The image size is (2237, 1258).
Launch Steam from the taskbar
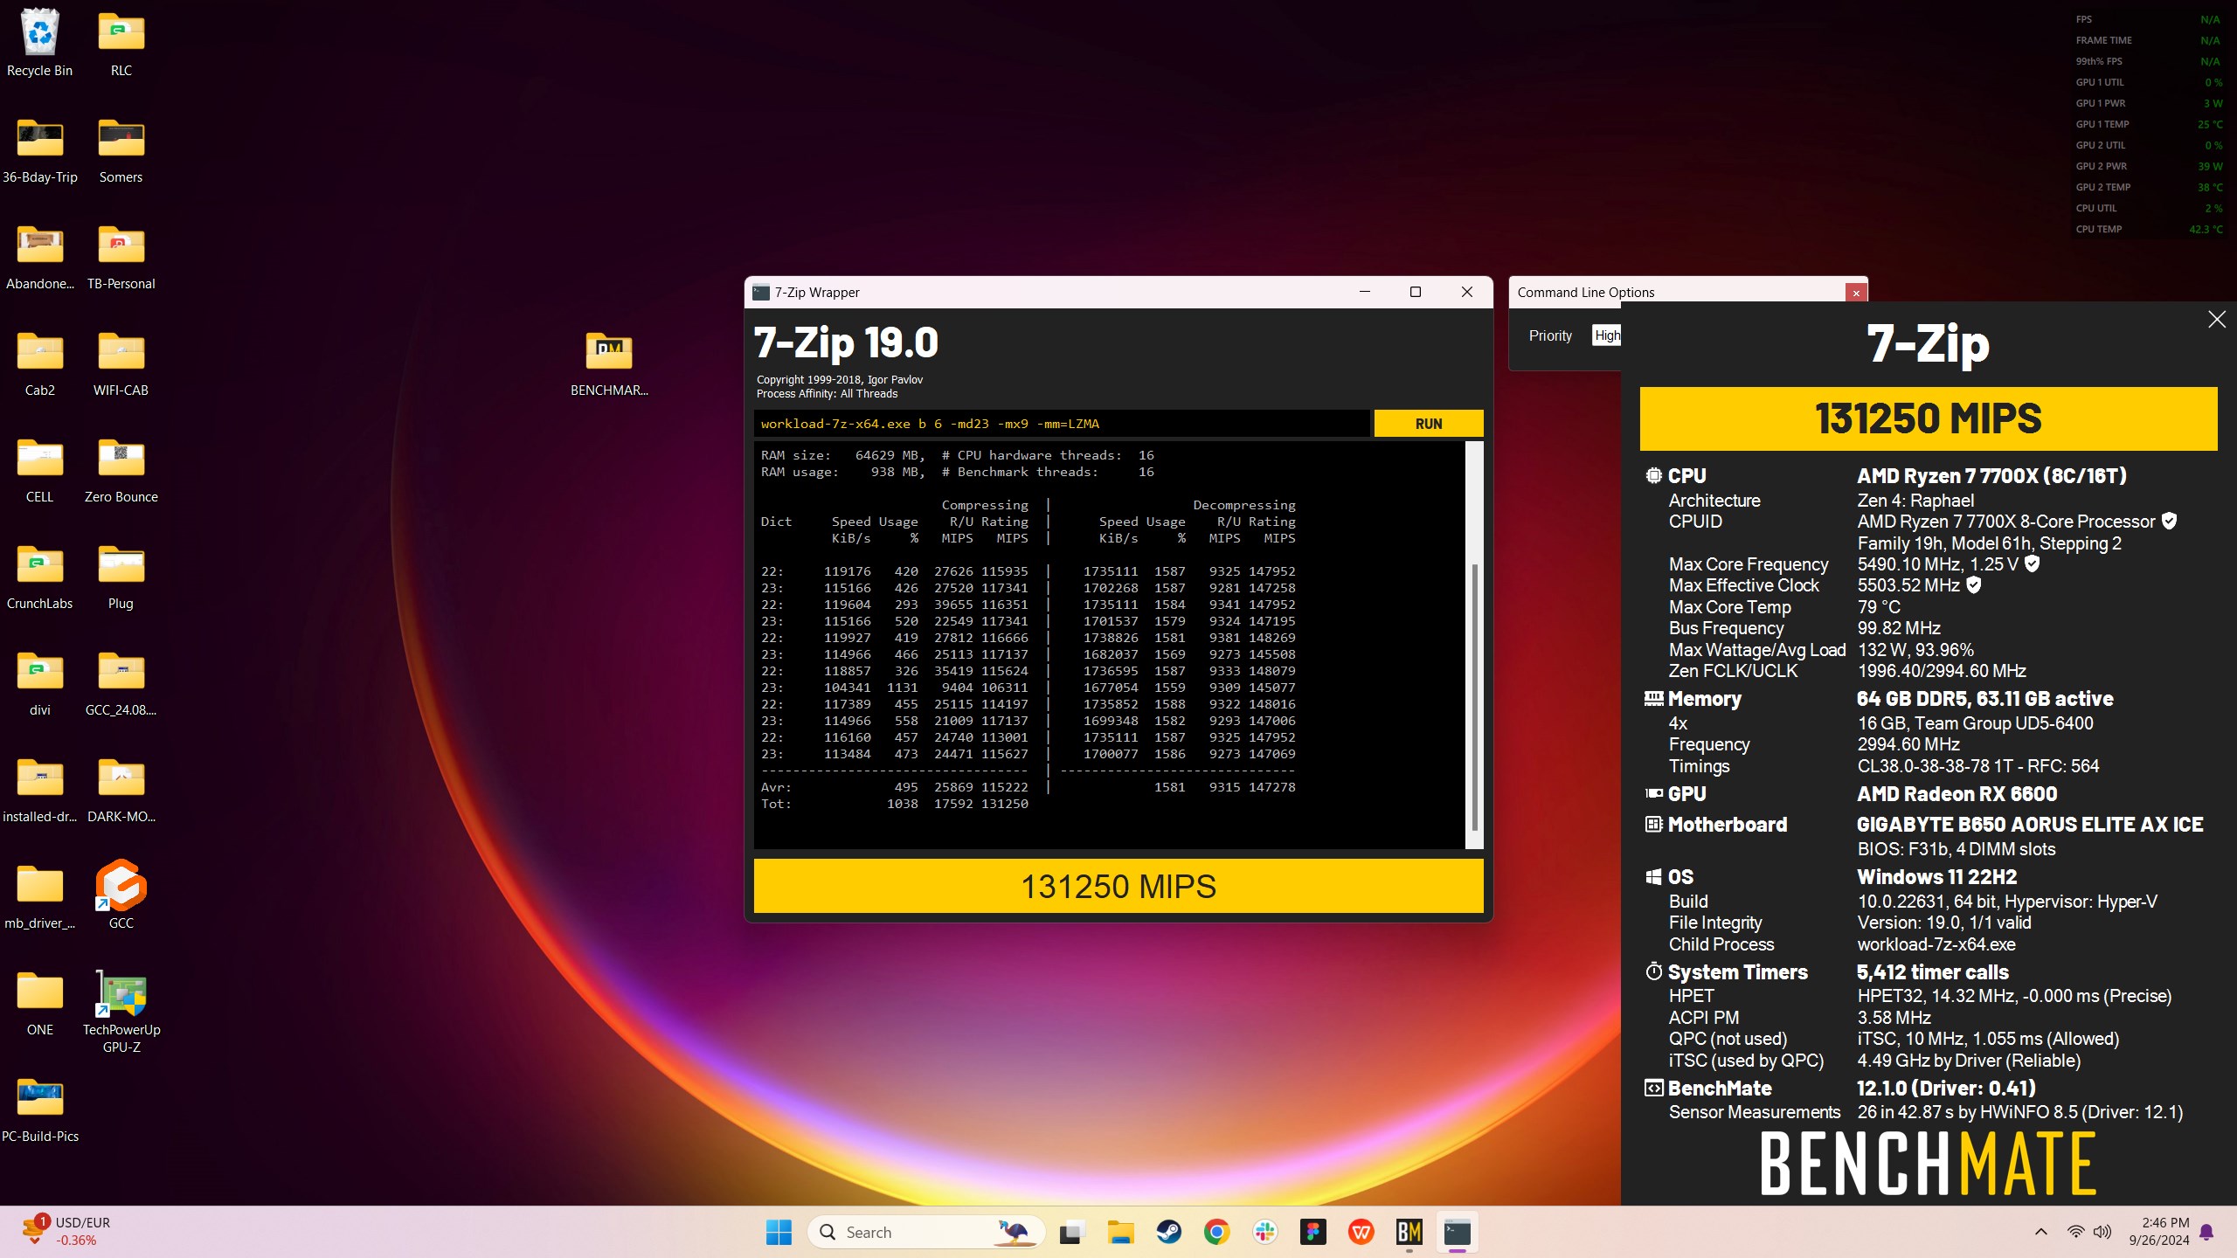(x=1168, y=1233)
